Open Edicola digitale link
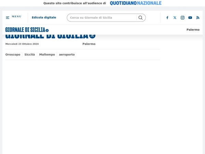Viewport: 205px width, 154px height. coord(44,17)
